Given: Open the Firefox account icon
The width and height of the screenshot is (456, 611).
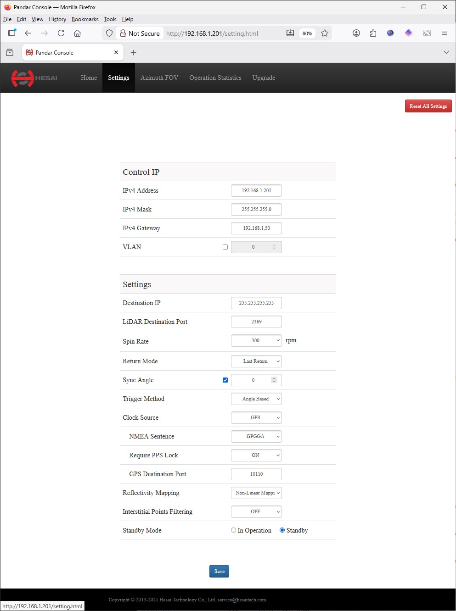Looking at the screenshot, I should click(356, 33).
